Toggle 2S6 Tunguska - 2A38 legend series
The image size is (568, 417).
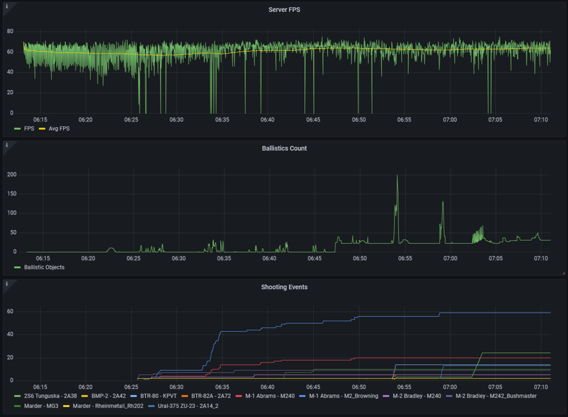pos(51,396)
